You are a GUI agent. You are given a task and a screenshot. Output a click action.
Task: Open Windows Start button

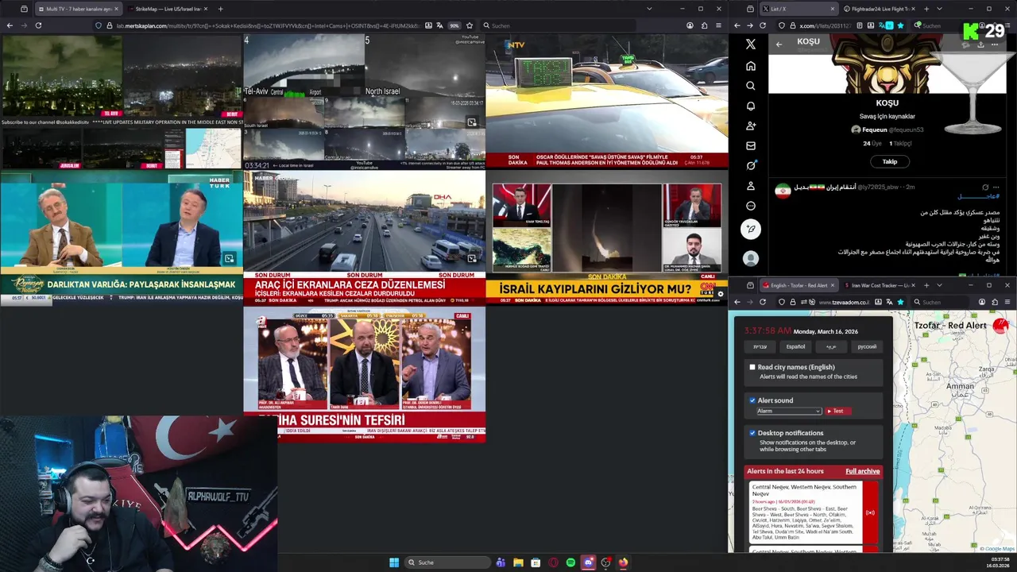click(x=394, y=562)
